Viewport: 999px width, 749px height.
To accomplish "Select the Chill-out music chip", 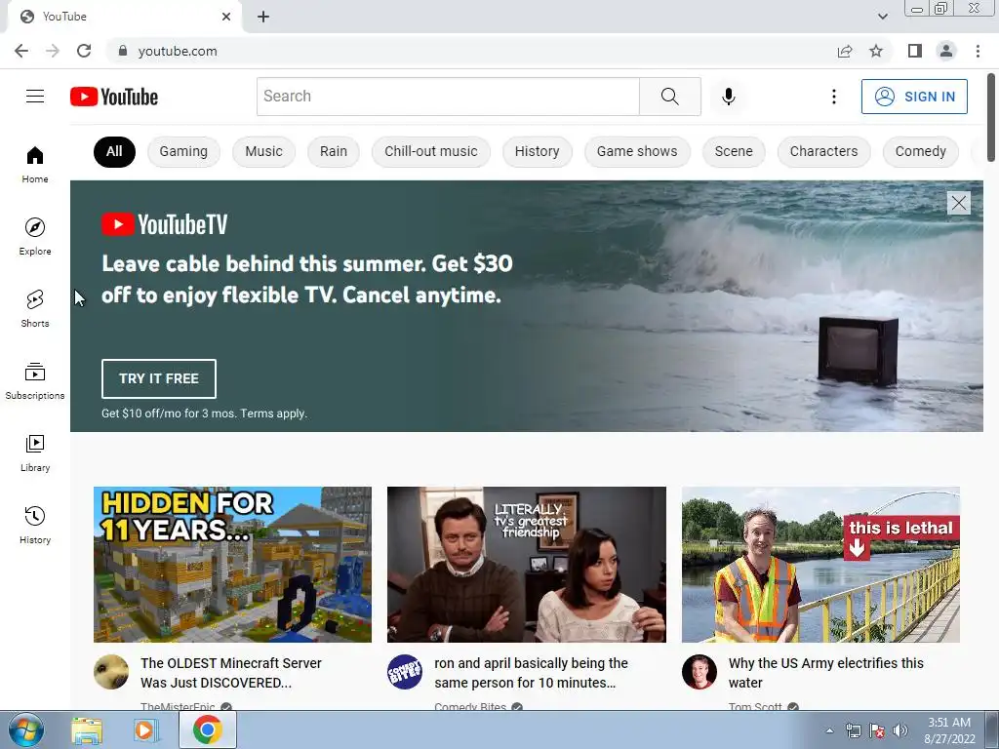I will click(x=430, y=151).
